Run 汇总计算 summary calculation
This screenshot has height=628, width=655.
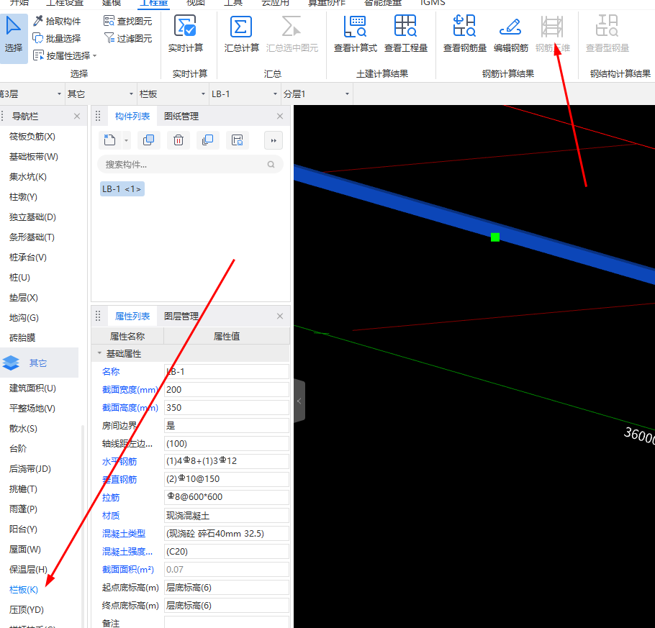tap(241, 35)
